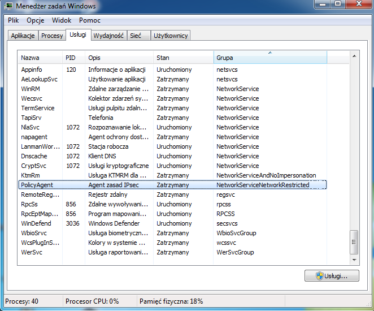Click the scrollbar down arrow
The height and width of the screenshot is (311, 374).
coord(354,260)
